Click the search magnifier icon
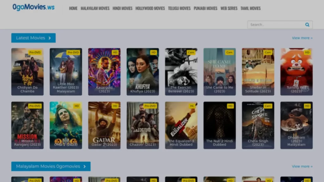This screenshot has width=324, height=182. click(x=307, y=25)
